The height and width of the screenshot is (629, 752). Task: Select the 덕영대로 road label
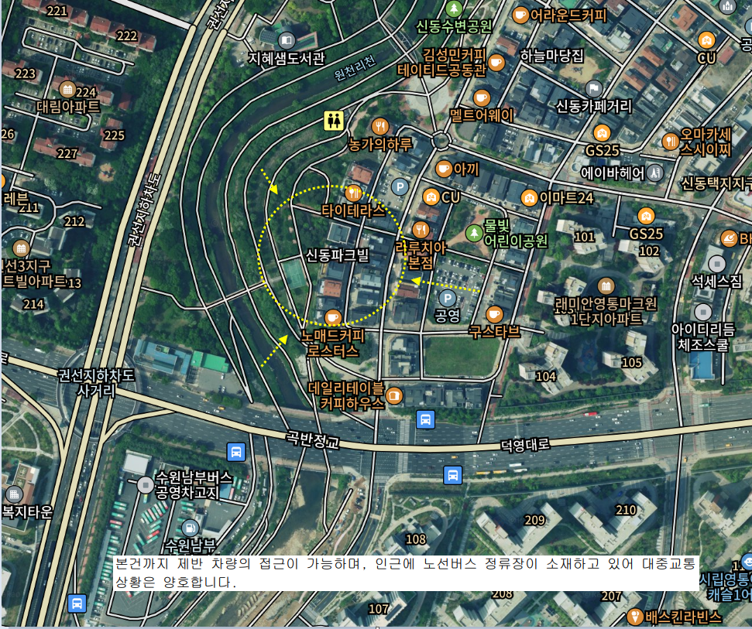pyautogui.click(x=524, y=445)
